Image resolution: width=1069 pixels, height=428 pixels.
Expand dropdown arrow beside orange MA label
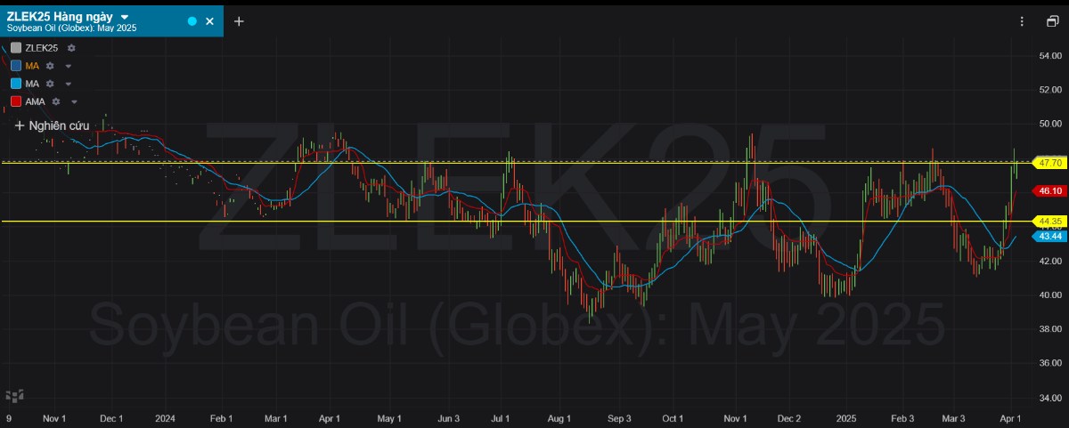(x=68, y=66)
